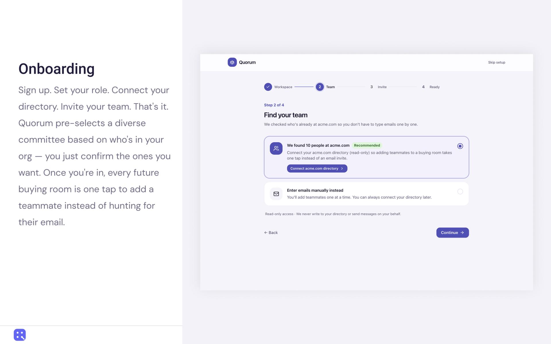This screenshot has height=344, width=551.
Task: Click the Recommended badge
Action: pyautogui.click(x=367, y=145)
